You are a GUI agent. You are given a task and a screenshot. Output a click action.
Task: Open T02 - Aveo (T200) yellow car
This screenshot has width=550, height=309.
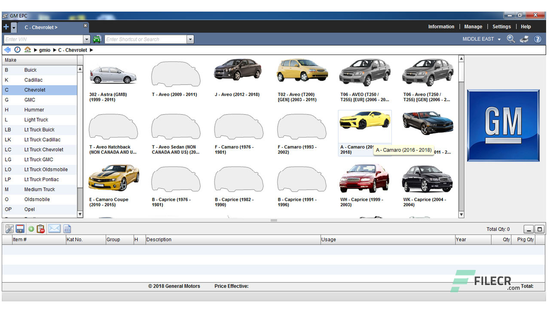[302, 70]
